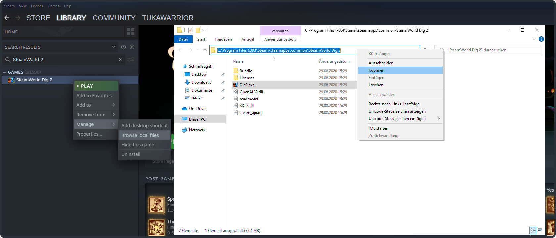Image resolution: width=556 pixels, height=238 pixels.
Task: Switch Explorer to details view in status bar
Action: [533, 230]
